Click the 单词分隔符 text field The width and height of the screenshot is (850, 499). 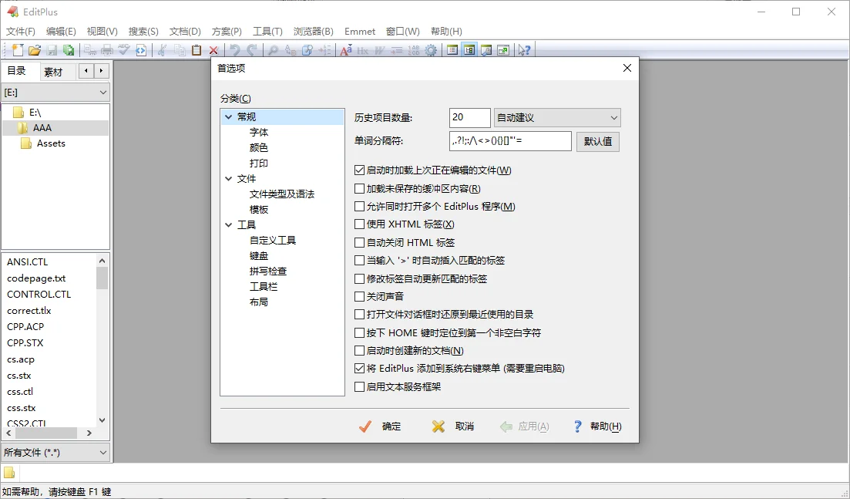tap(510, 141)
